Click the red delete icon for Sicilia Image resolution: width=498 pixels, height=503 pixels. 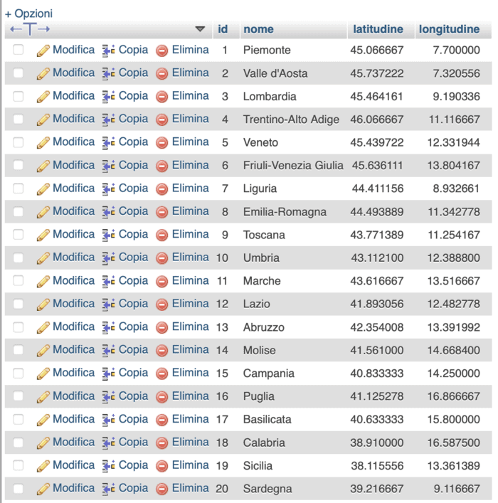(161, 466)
